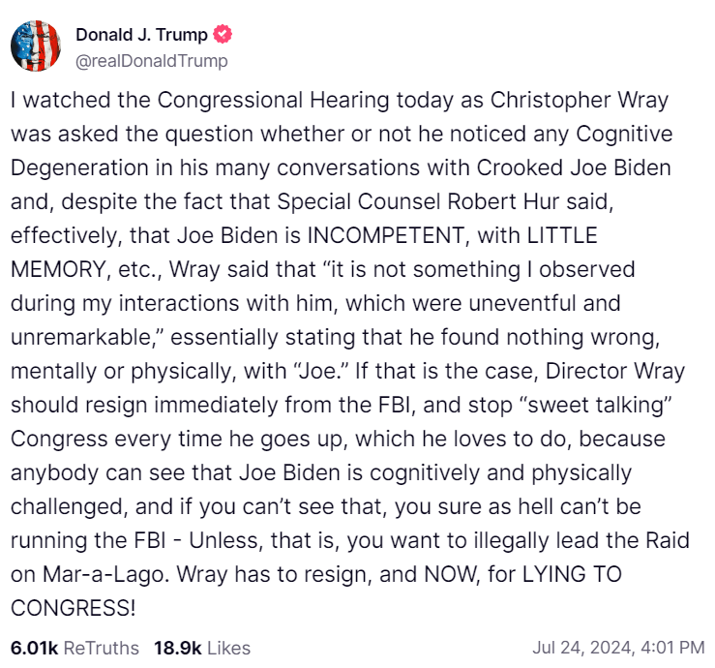The image size is (715, 668).
Task: View the 18.9k Likes list
Action: pos(201,648)
